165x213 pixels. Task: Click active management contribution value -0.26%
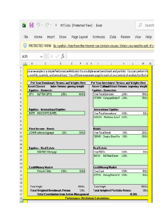pyautogui.click(x=133, y=194)
